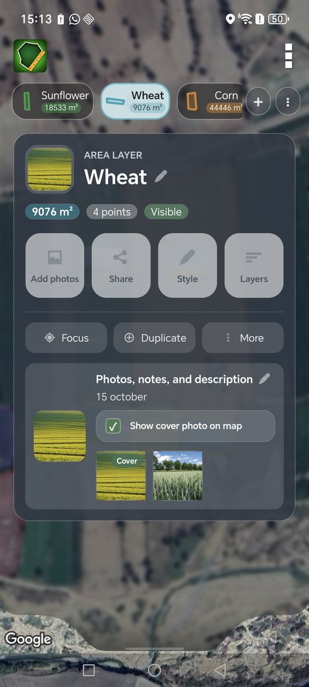The height and width of the screenshot is (687, 309).
Task: Tap the 15 october date text
Action: (121, 397)
